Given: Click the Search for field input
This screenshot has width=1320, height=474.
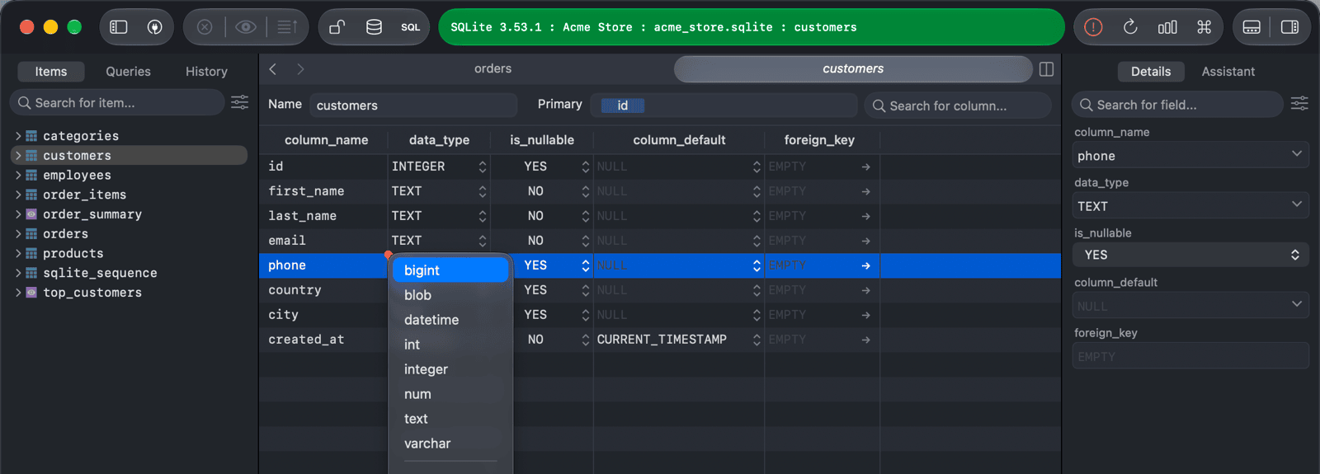Looking at the screenshot, I should tap(1178, 105).
